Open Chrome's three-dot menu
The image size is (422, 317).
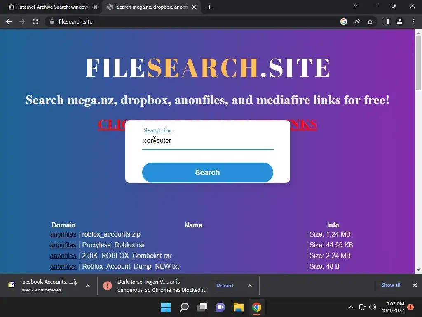tap(413, 21)
